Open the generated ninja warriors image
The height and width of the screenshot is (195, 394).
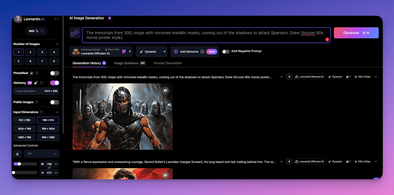[x=122, y=116]
